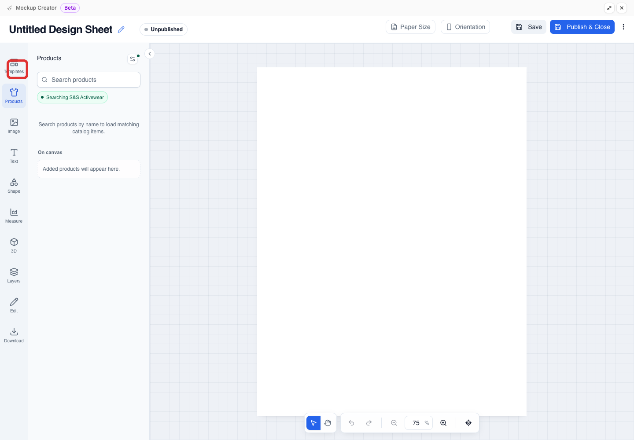The image size is (634, 440).
Task: Open the more options kebab menu
Action: [x=623, y=27]
